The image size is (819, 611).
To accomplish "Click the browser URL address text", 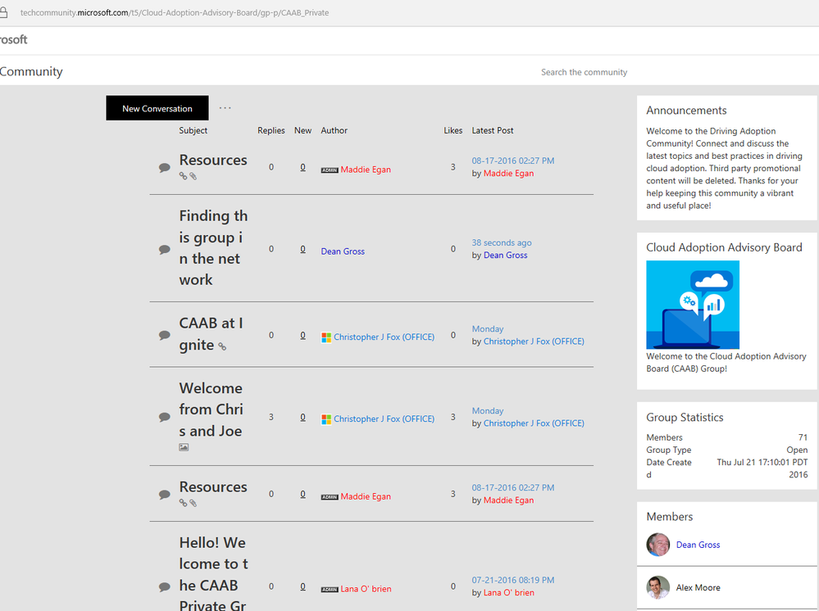I will [x=175, y=12].
